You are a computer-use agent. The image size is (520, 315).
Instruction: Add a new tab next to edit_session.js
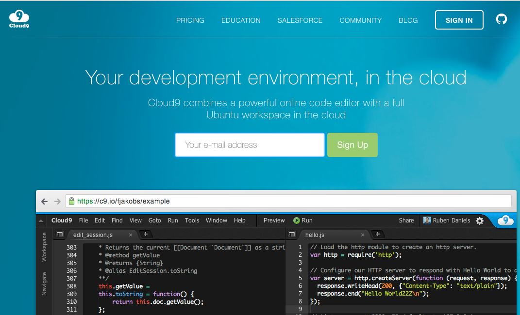(145, 234)
